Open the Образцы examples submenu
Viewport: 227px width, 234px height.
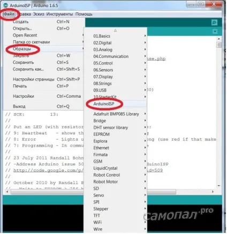[x=44, y=49]
